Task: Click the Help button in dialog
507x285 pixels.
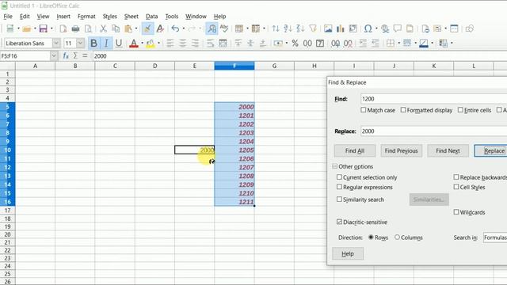Action: (x=348, y=253)
